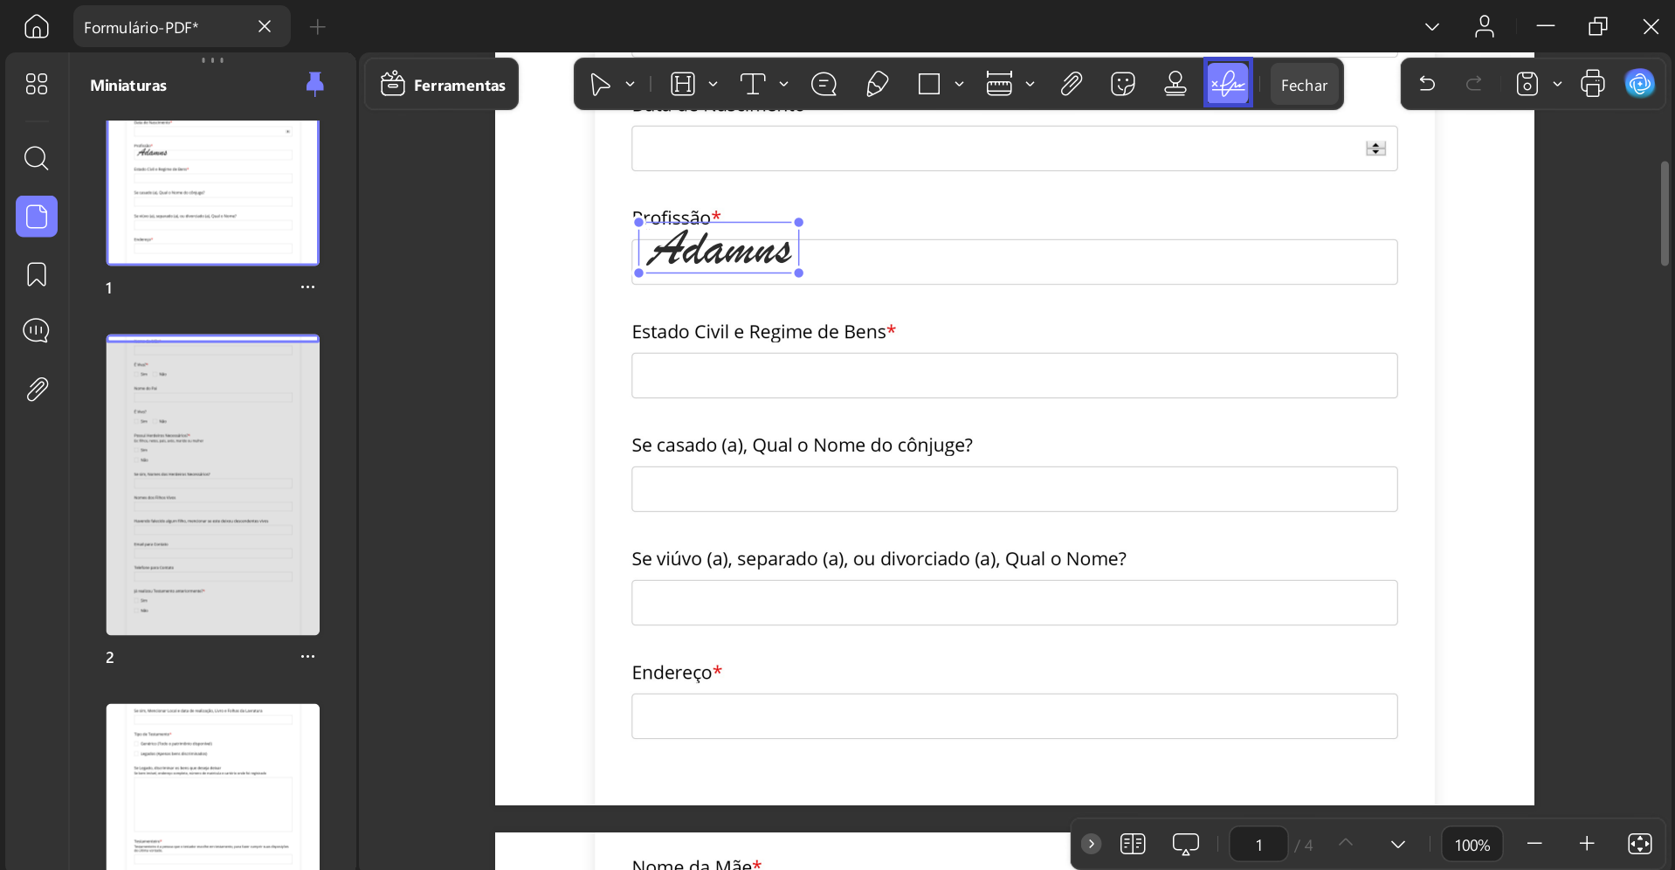Open the account profile icon
Screen dimensions: 1675x870
(x=1485, y=27)
